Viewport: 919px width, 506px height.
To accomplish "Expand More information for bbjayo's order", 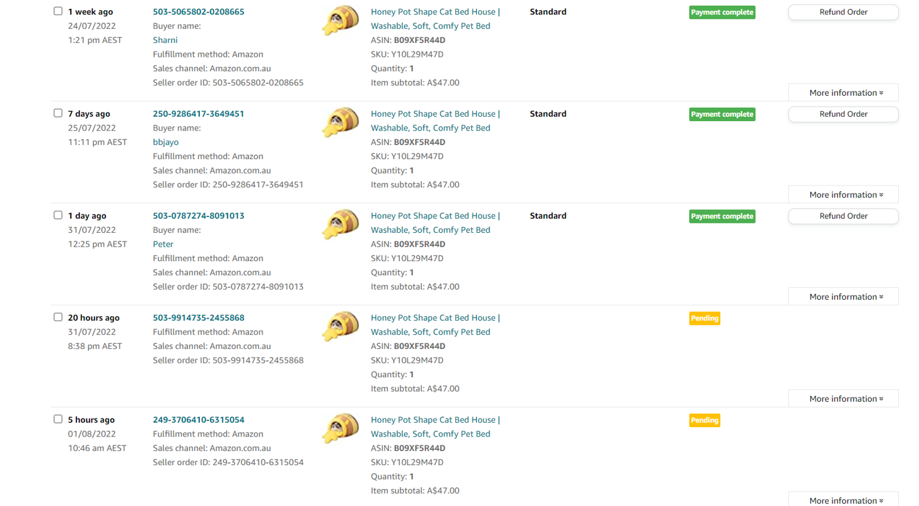I will 843,195.
